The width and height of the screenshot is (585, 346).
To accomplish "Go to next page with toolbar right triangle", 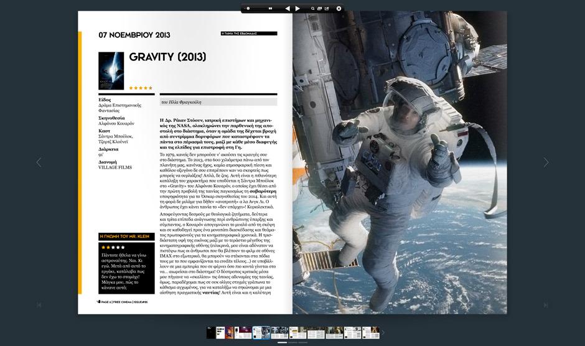I will 297,8.
